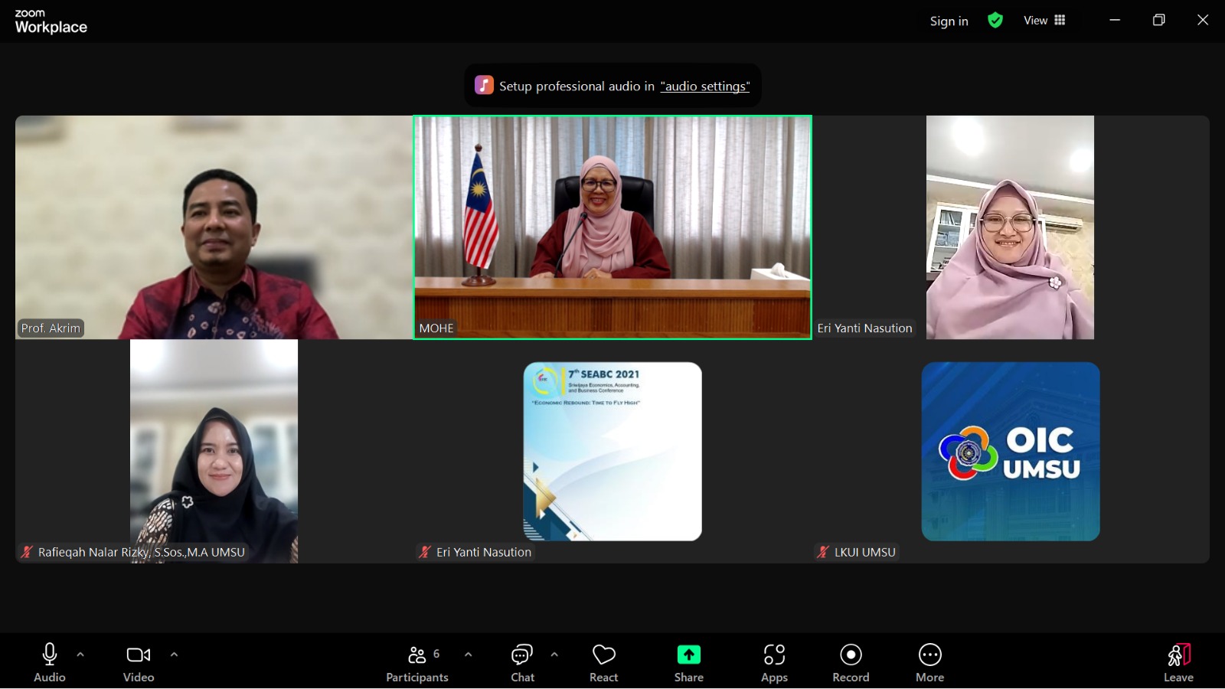Start recording with the Record icon
This screenshot has height=689, width=1225.
[x=851, y=655]
